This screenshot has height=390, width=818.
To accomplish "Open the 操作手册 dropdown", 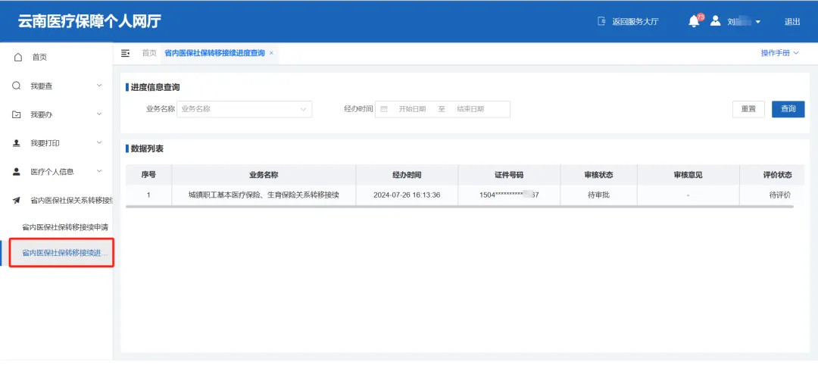I will (x=779, y=53).
